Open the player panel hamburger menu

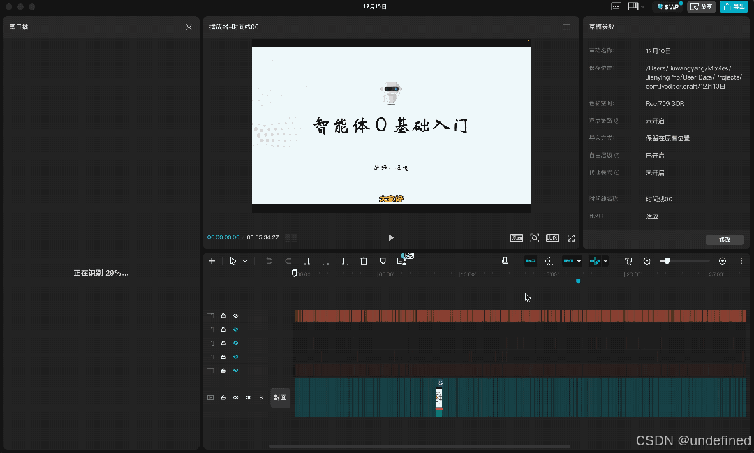[x=567, y=27]
